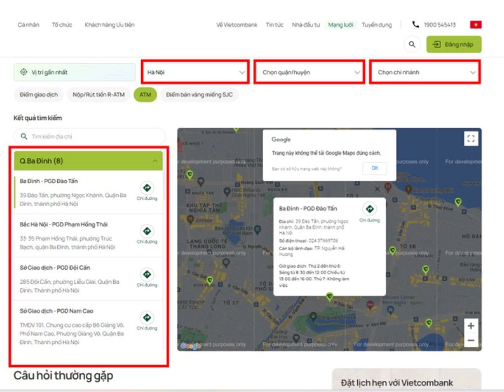The width and height of the screenshot is (504, 392).
Task: Click the Câu hỏi thường gặp heading
Action: 63,375
